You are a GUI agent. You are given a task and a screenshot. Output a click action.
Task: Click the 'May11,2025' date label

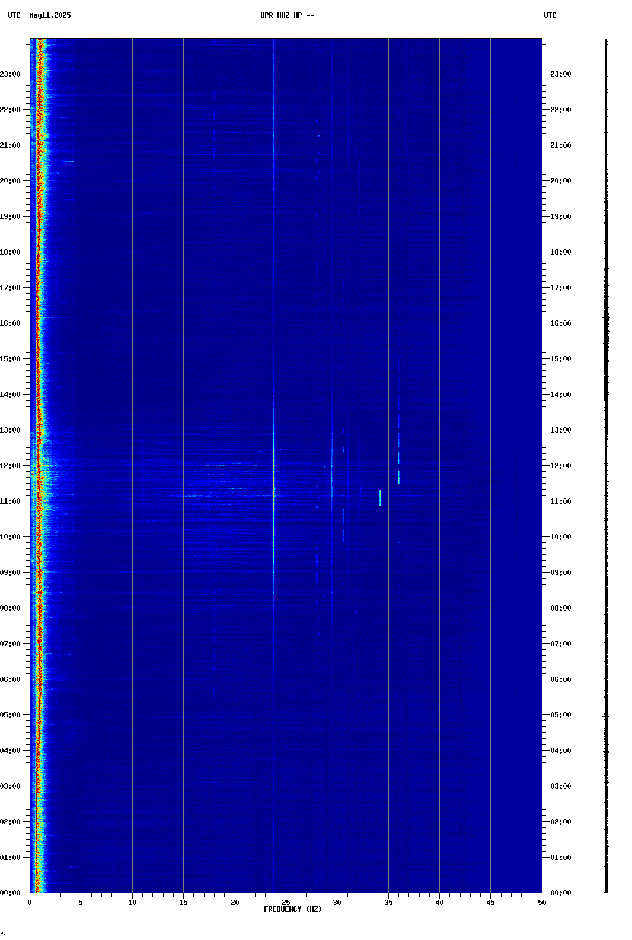(50, 15)
